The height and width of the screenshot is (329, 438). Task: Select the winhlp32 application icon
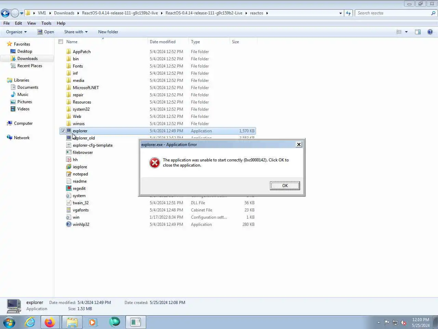(68, 224)
